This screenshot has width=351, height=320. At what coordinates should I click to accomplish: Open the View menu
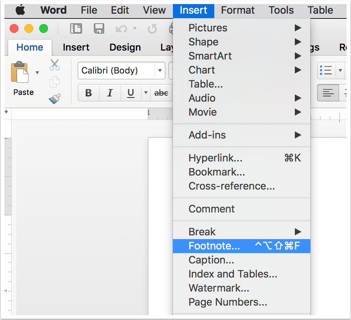pyautogui.click(x=154, y=10)
